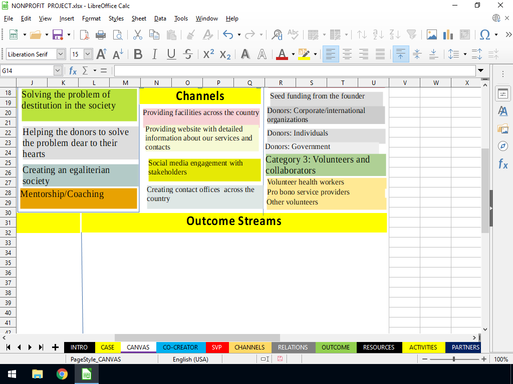Toggle Italic formatting
This screenshot has width=513, height=384.
pyautogui.click(x=154, y=54)
